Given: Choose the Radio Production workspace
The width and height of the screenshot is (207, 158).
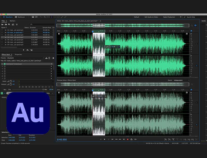Looking at the screenshot, I should pyautogui.click(x=169, y=17).
